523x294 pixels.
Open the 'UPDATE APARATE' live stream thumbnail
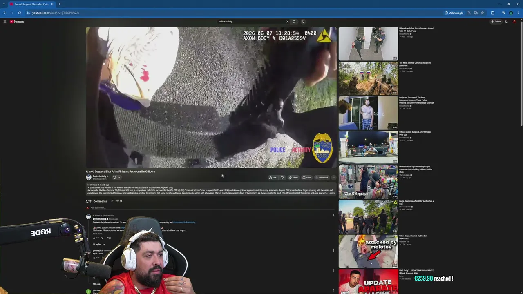pyautogui.click(x=368, y=281)
